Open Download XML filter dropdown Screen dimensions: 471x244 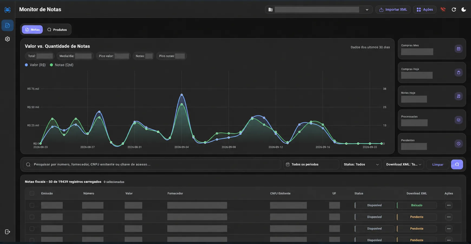(404, 164)
